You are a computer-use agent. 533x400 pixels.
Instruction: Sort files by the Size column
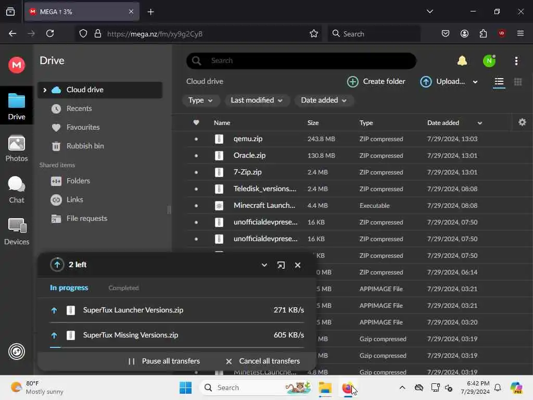tap(313, 123)
